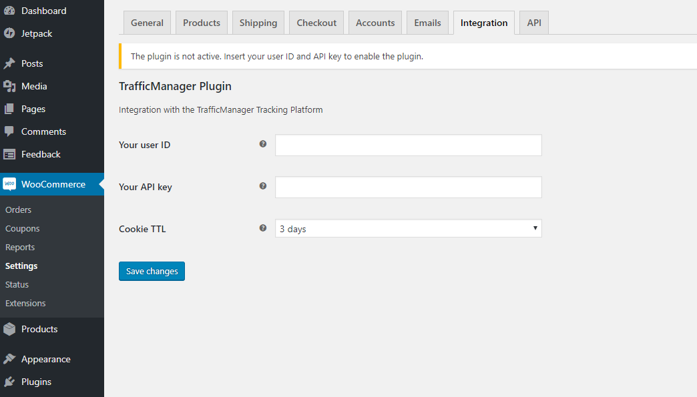This screenshot has width=697, height=397.
Task: Click the Appearance paintbrush icon
Action: 9,359
